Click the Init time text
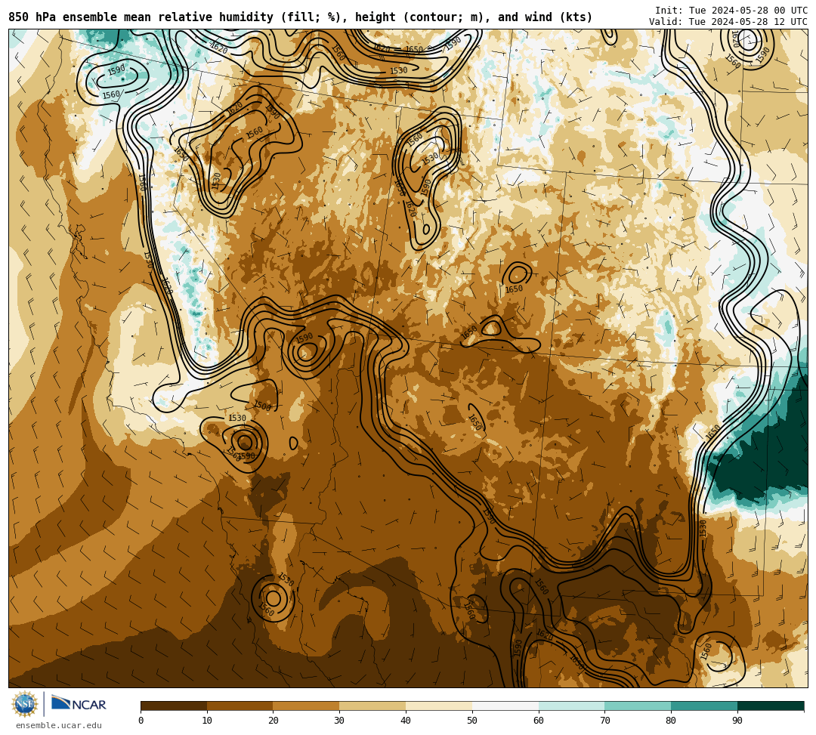 731,11
